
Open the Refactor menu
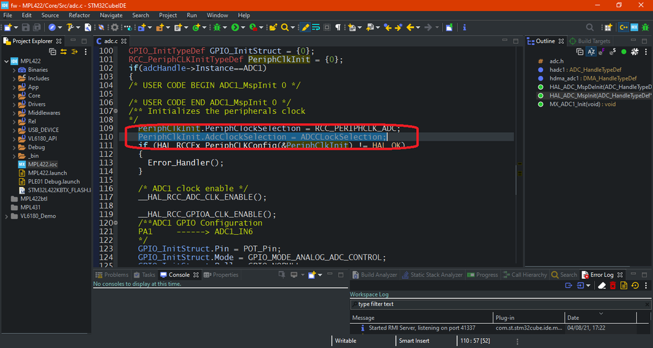[79, 16]
